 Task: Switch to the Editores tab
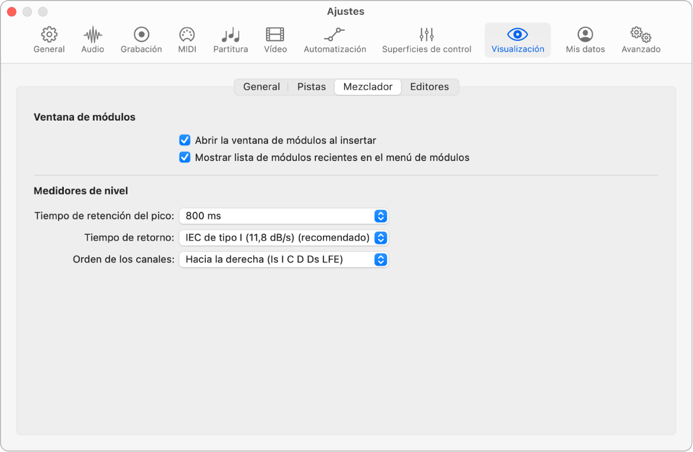coord(429,87)
